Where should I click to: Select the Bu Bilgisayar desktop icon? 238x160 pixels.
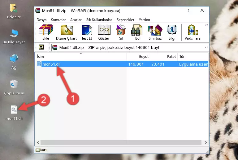pos(14,37)
